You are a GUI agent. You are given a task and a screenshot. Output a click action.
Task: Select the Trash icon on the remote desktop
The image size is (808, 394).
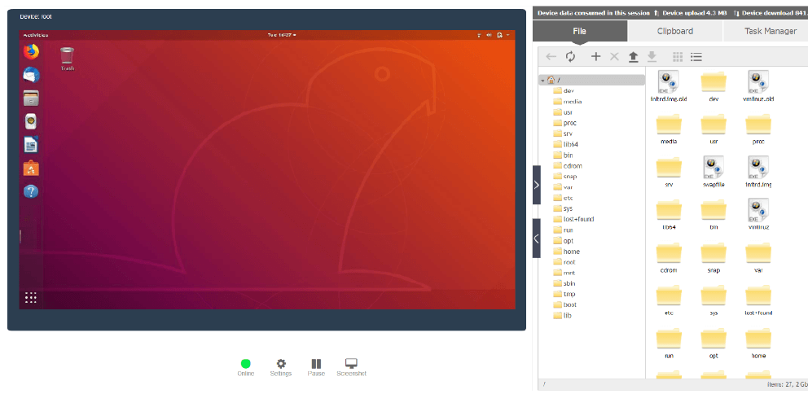click(x=67, y=59)
